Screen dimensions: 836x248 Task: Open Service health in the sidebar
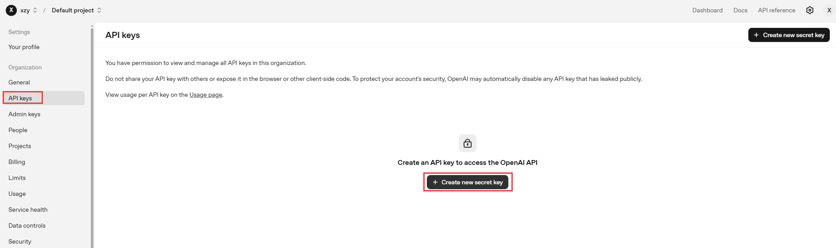[28, 210]
